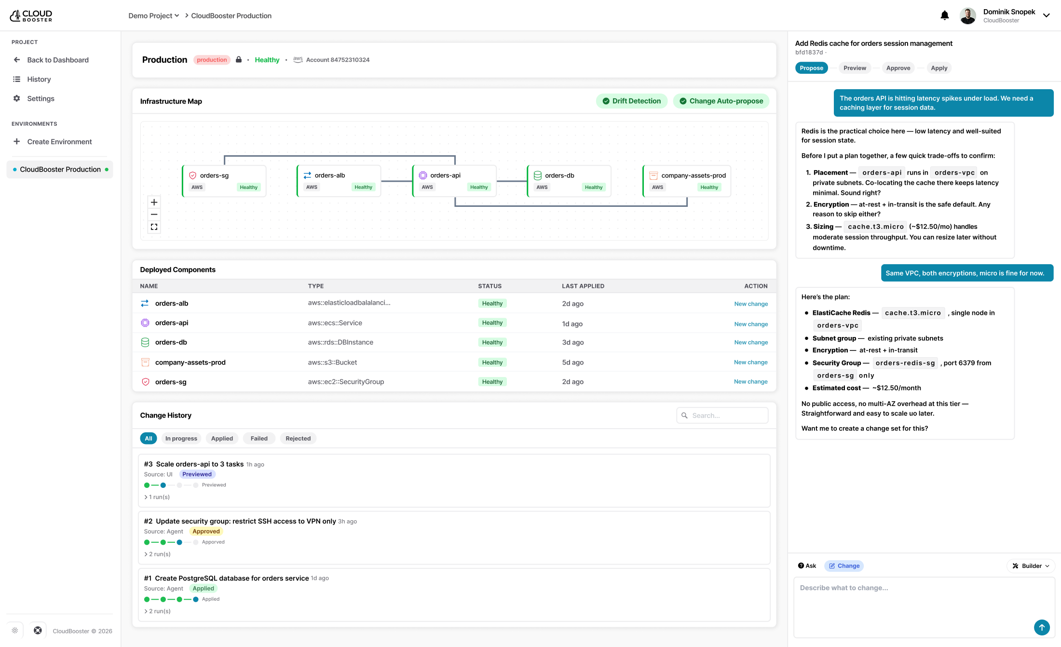Screen dimensions: 1061x647
Task: Fit infrastructure map to view
Action: point(154,227)
